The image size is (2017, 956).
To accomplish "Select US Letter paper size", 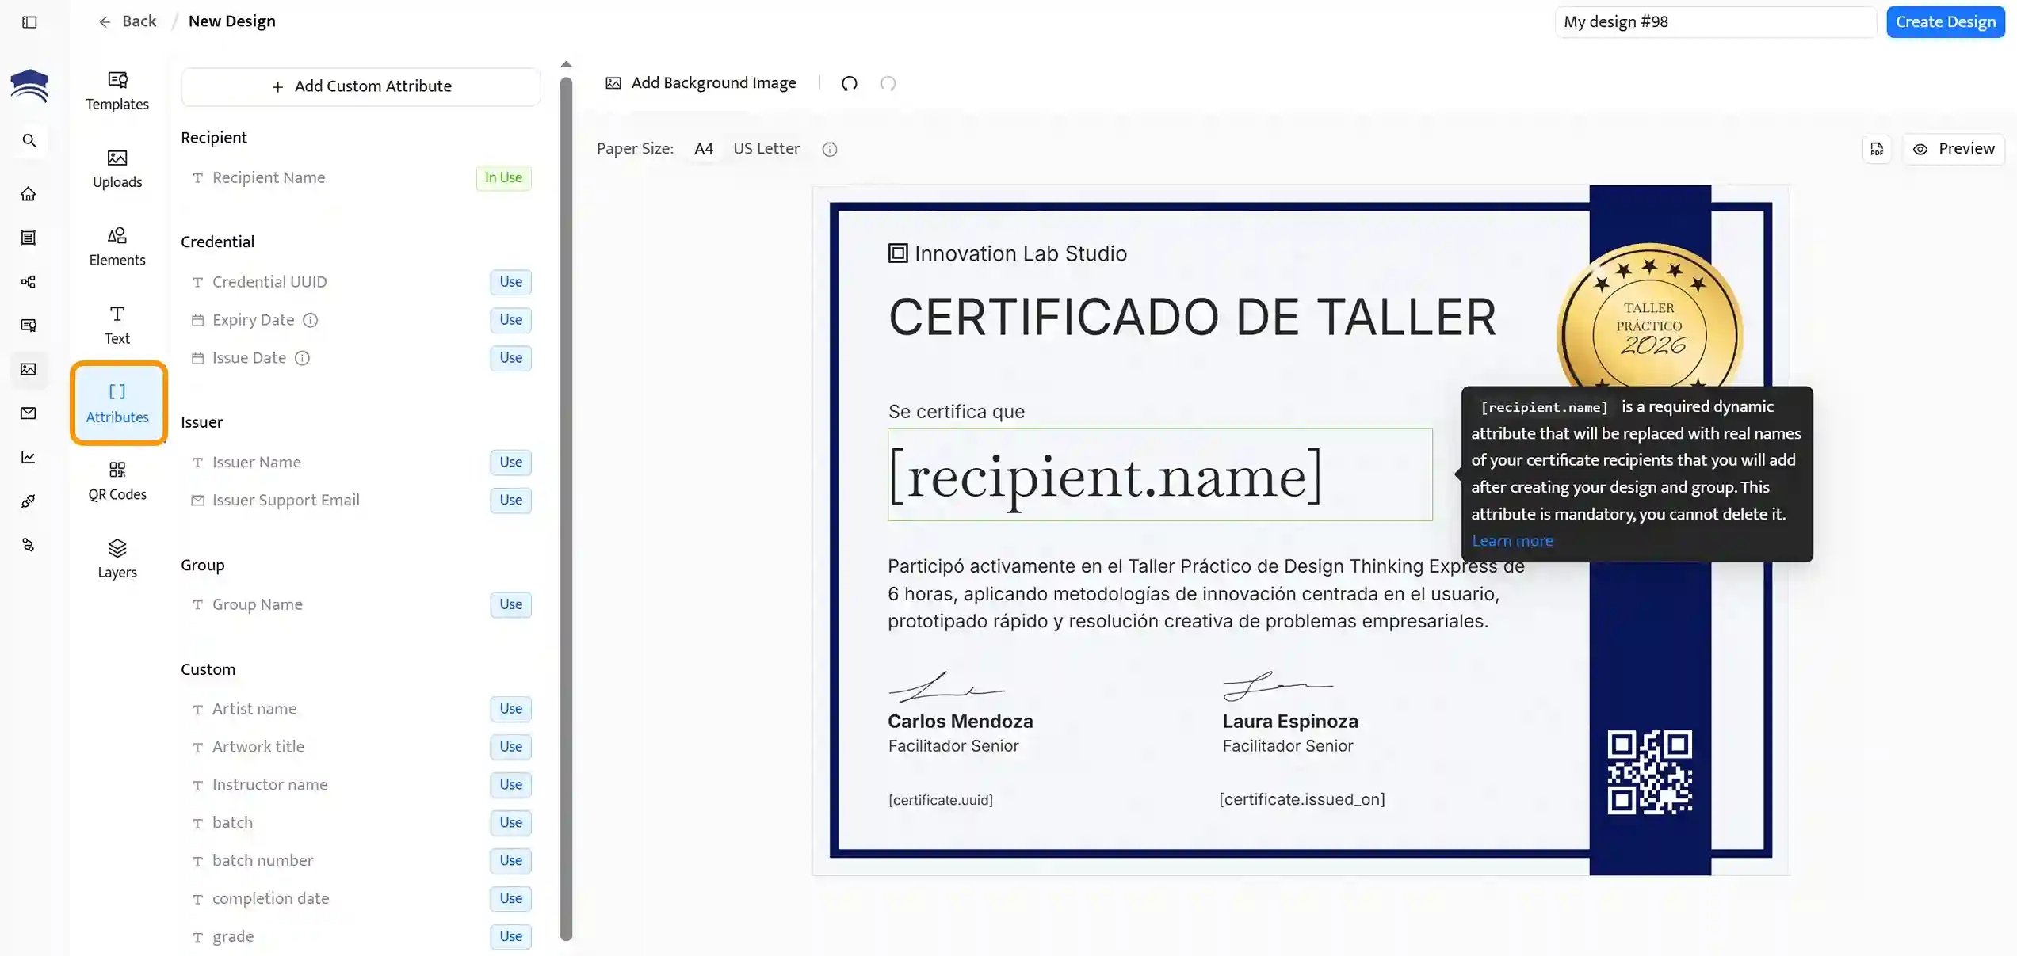I will (x=766, y=149).
